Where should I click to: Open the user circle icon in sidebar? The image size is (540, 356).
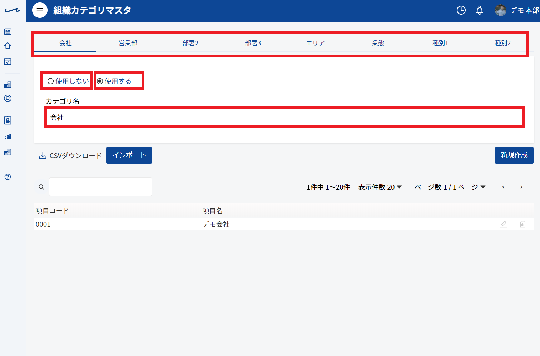coord(8,99)
